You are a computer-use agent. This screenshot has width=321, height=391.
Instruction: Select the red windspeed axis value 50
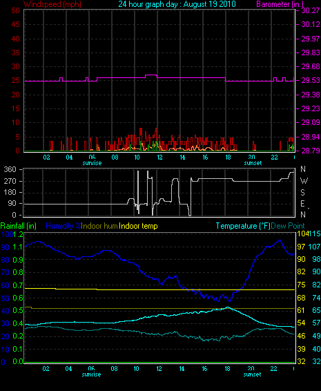[x=15, y=11]
